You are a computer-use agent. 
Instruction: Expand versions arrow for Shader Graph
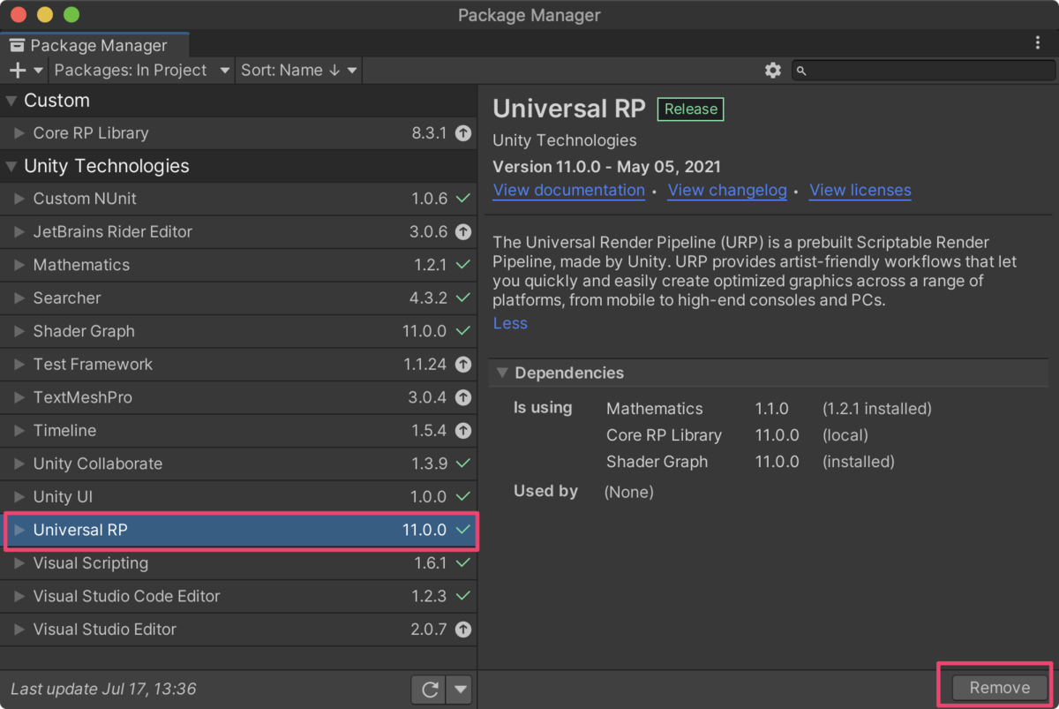[19, 332]
